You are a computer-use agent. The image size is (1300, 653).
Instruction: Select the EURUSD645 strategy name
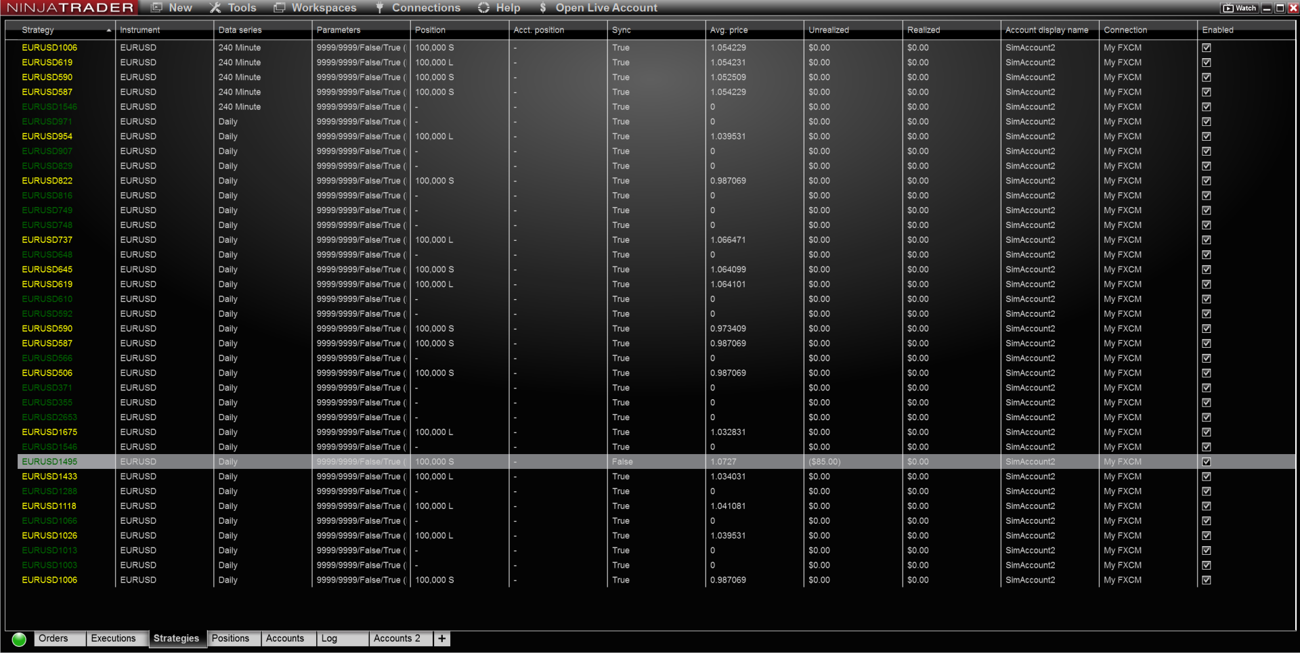[x=47, y=270]
